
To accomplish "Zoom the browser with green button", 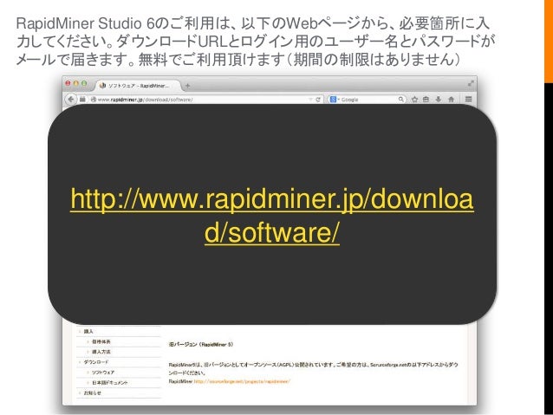I will coord(84,83).
